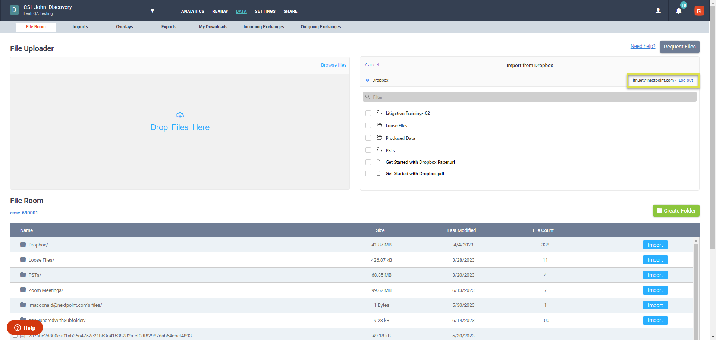Viewport: 716px width, 340px height.
Task: Check the Loose Files checkbox in Dropbox import
Action: pos(368,125)
